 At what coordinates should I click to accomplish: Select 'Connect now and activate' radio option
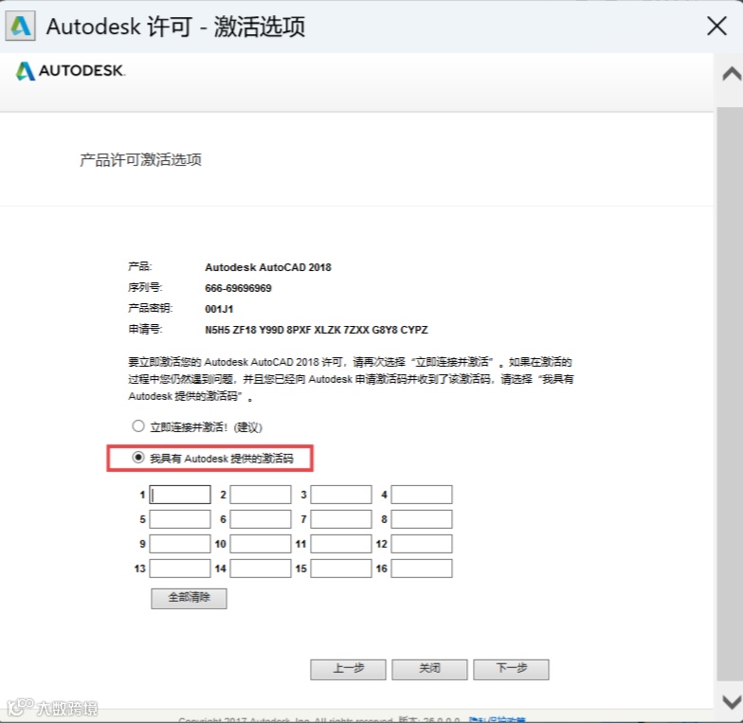coord(138,426)
